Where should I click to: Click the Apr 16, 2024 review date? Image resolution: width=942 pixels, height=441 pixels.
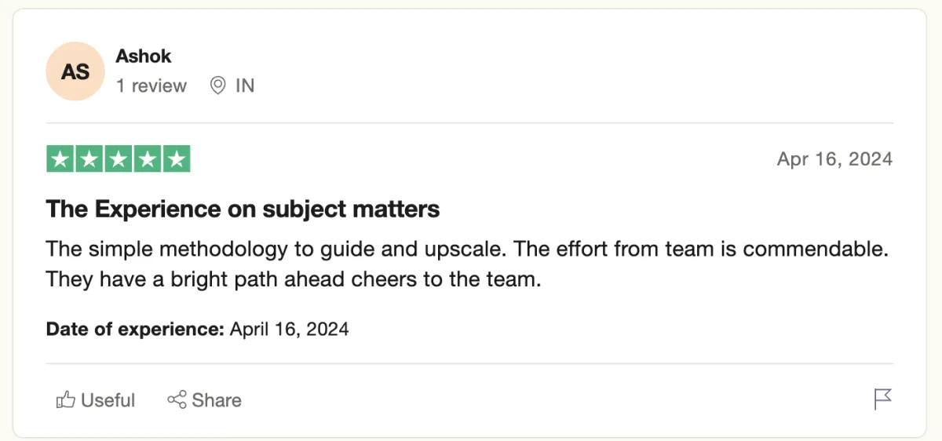(x=834, y=159)
